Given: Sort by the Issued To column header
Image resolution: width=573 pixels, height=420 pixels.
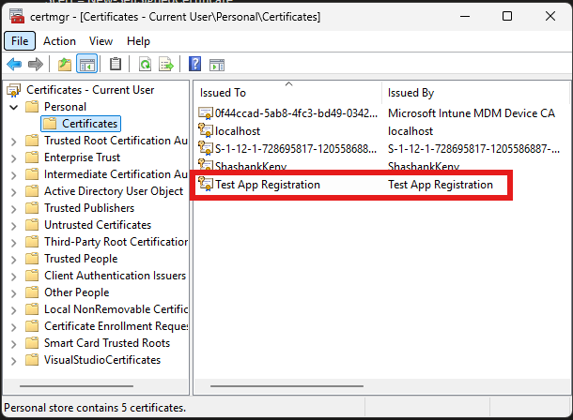Looking at the screenshot, I should click(x=288, y=93).
